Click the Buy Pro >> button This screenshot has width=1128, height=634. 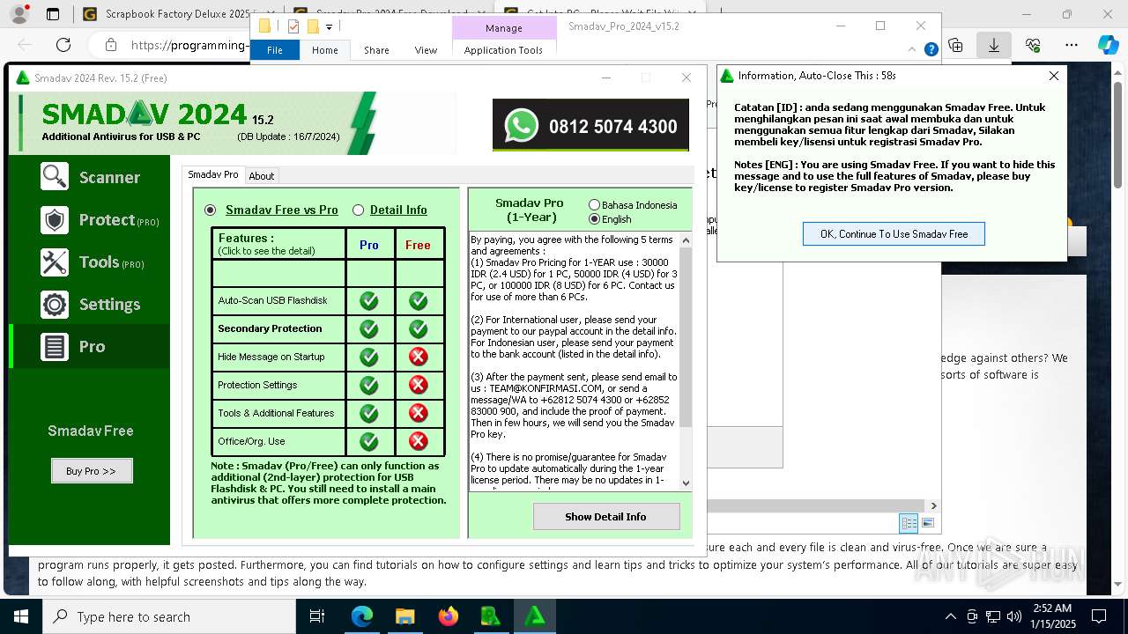[x=92, y=471]
